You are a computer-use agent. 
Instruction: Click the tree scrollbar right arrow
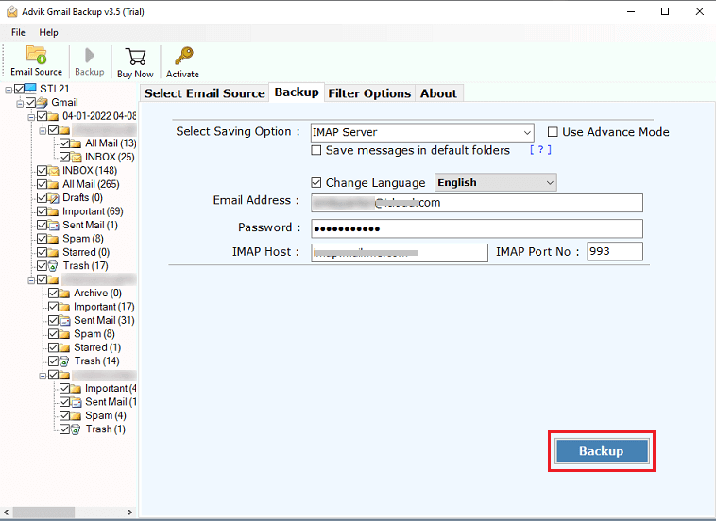pyautogui.click(x=129, y=513)
